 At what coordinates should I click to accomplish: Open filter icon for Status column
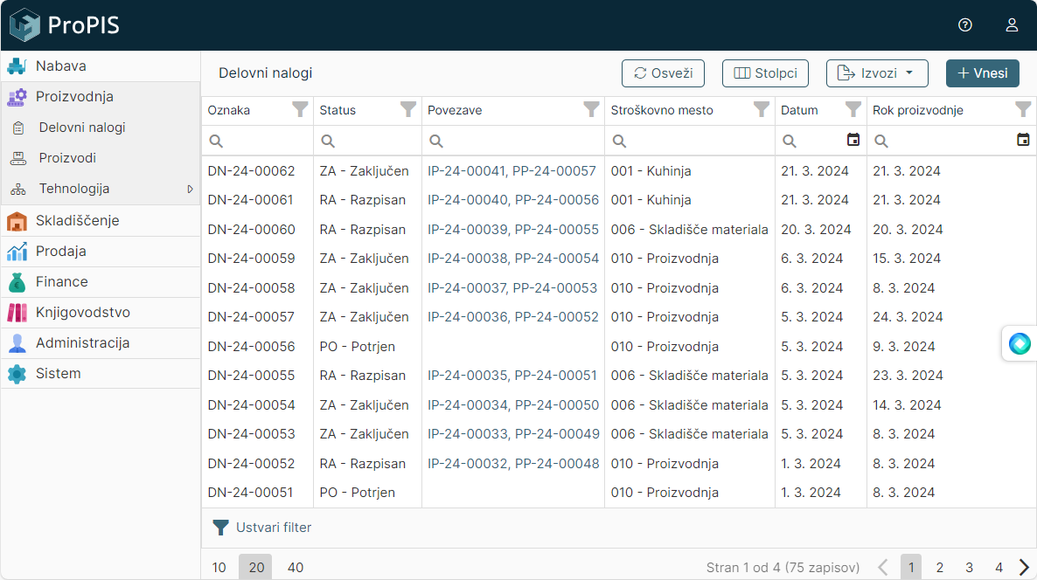(x=408, y=110)
